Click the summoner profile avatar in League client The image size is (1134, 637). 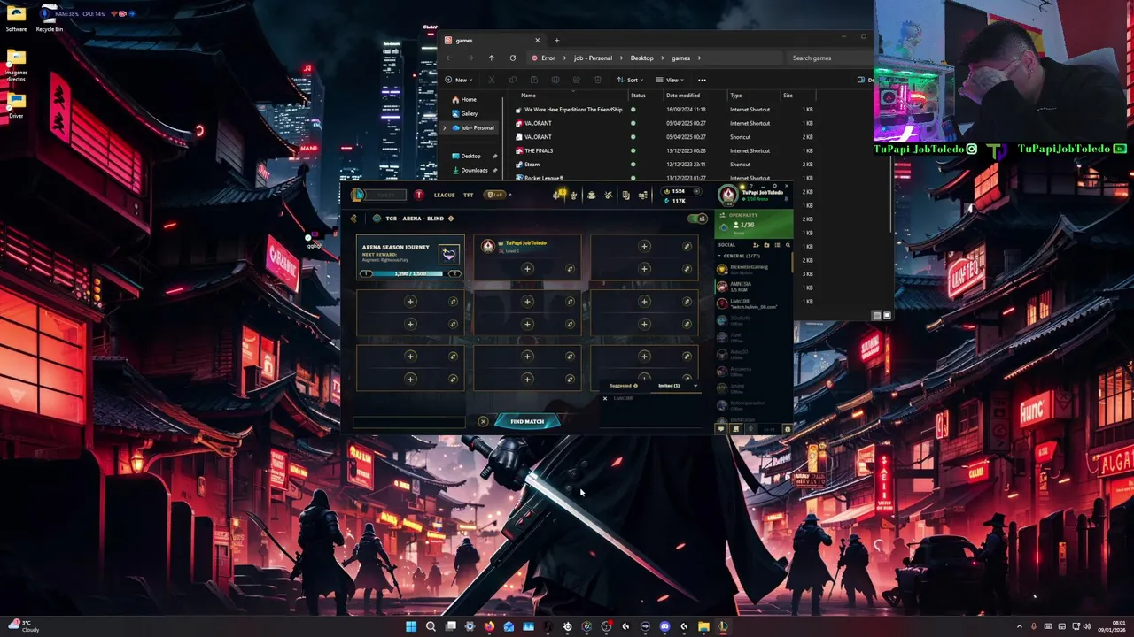[727, 196]
